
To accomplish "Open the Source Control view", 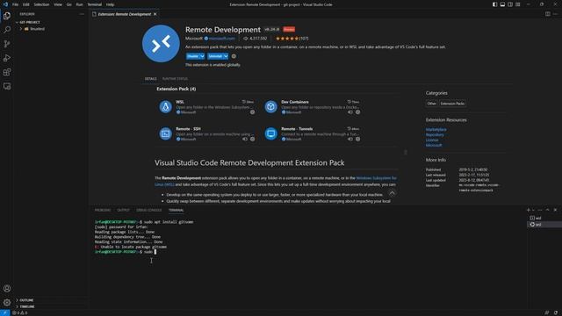I will pos(7,44).
